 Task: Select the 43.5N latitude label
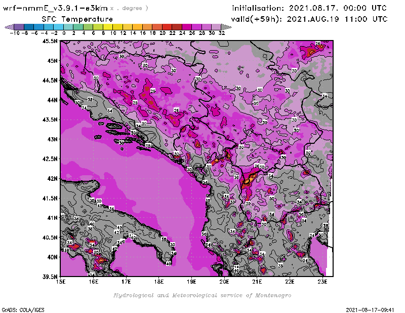pyautogui.click(x=50, y=120)
